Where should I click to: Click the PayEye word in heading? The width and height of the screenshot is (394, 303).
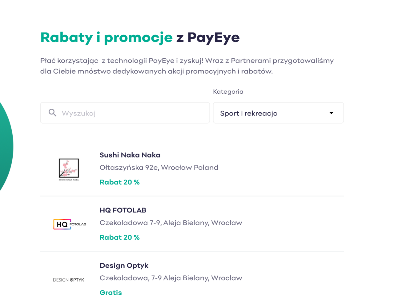(213, 38)
